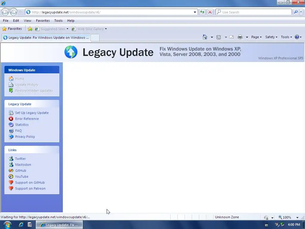Click the Read Mail icon
Viewport: 305px width, 229px height.
[x=231, y=37]
